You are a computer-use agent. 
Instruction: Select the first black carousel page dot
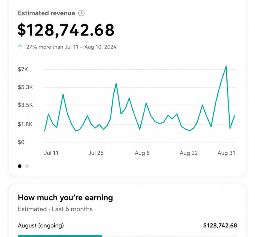(x=19, y=166)
